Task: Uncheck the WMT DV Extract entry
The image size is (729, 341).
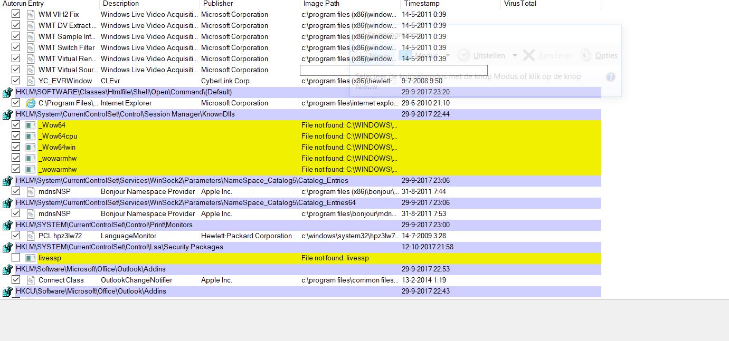Action: tap(16, 25)
